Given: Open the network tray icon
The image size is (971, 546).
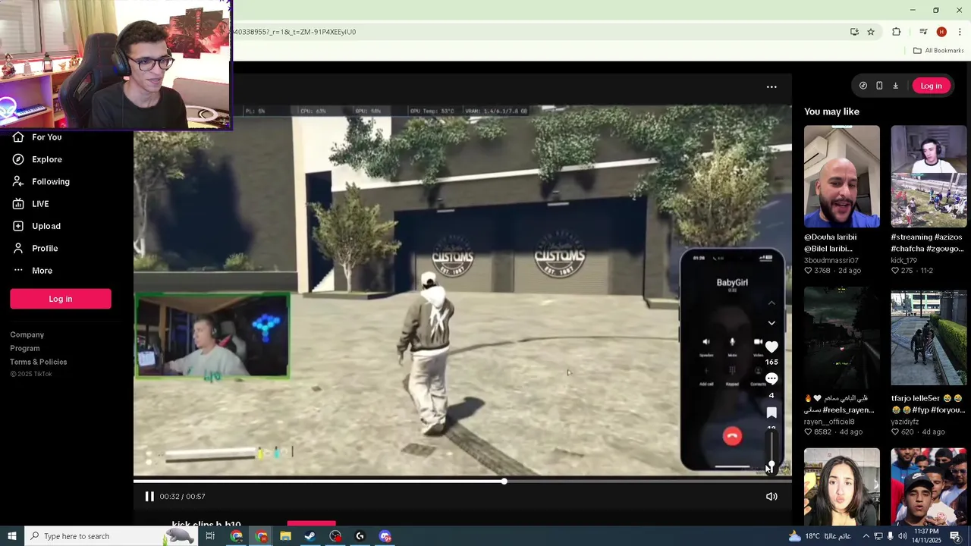Looking at the screenshot, I should point(878,536).
